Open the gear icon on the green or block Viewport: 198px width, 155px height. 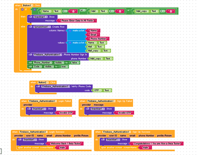[34, 10]
